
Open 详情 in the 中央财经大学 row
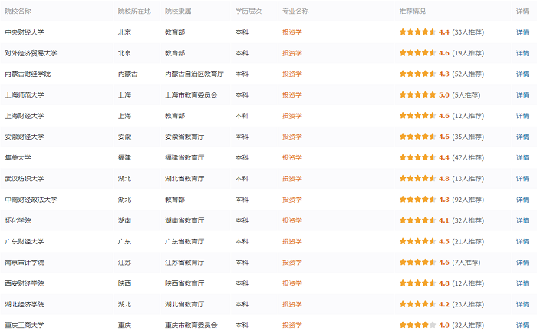[x=522, y=32]
